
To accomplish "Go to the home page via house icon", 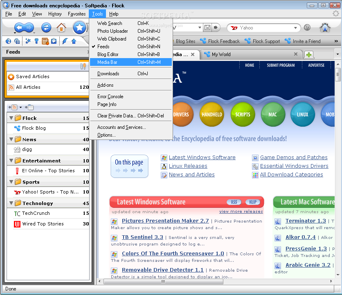I will point(61,28).
